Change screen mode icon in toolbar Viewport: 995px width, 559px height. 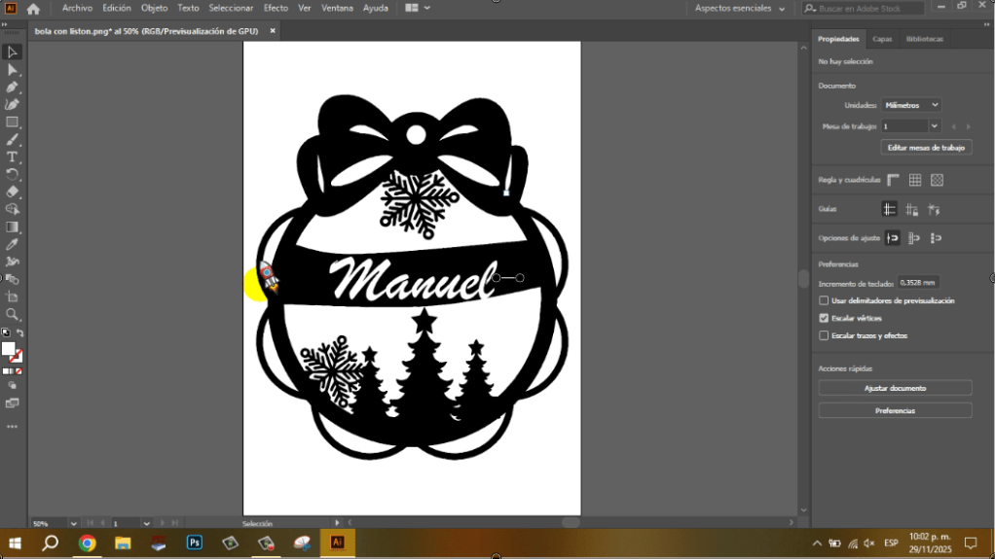click(x=12, y=403)
